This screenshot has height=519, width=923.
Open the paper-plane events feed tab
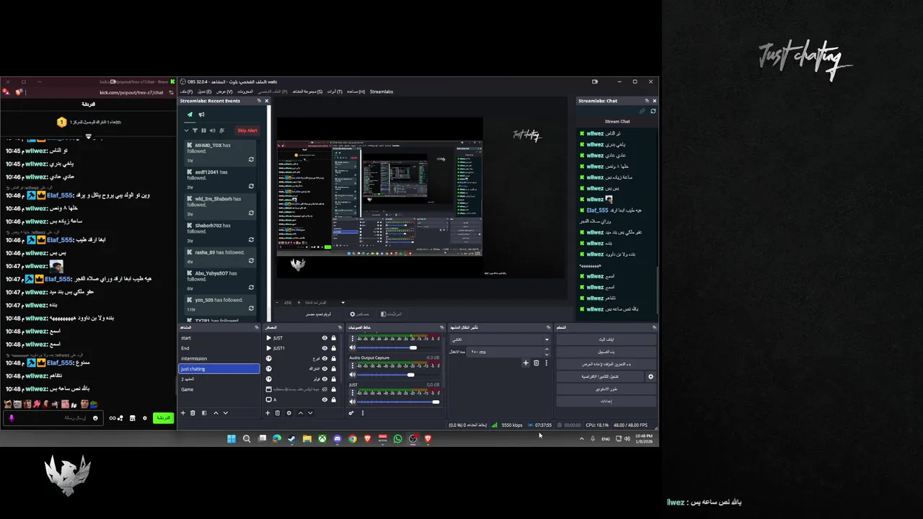[x=190, y=114]
